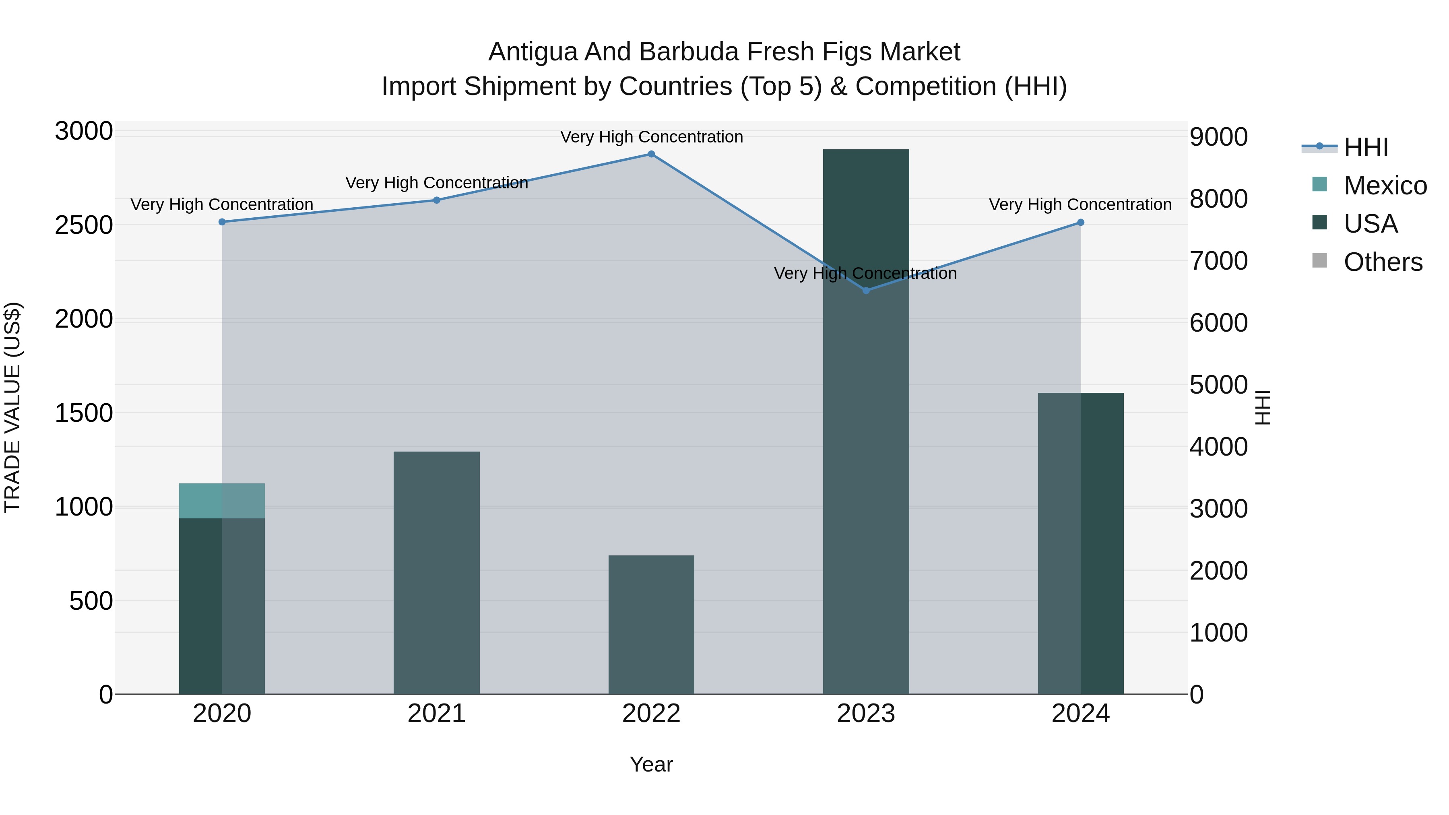Screen dimensions: 1449x815
Task: Click the Mexico teal color swatch
Action: (1319, 184)
